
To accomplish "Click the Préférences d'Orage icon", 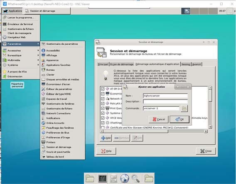I will pos(43,137).
